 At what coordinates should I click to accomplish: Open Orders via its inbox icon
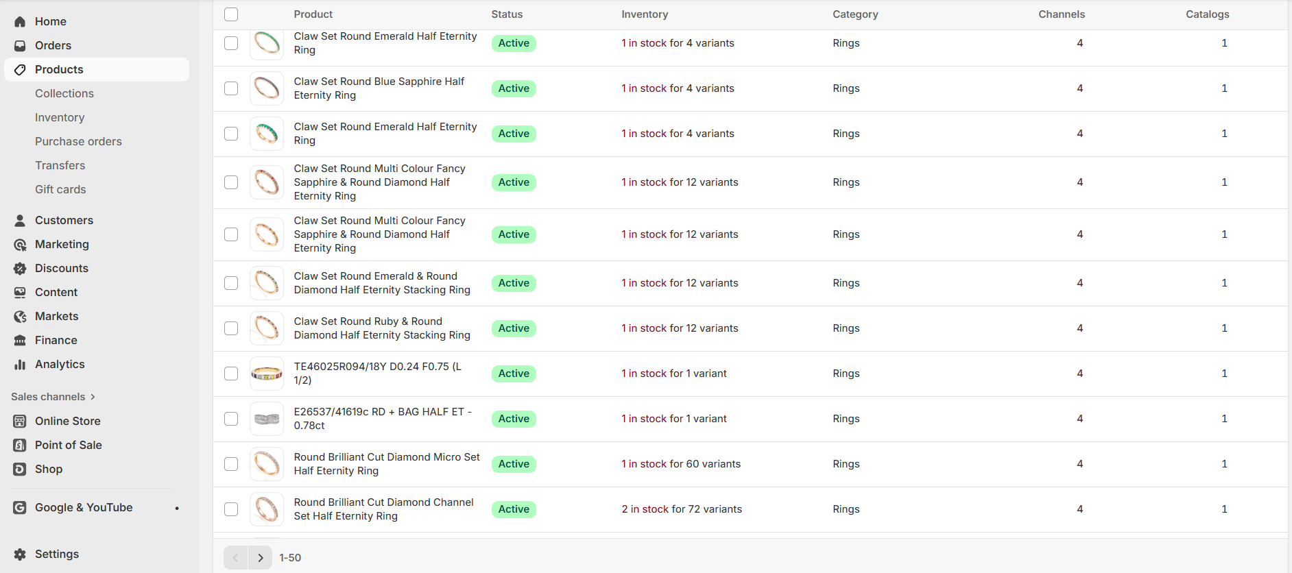pyautogui.click(x=20, y=46)
